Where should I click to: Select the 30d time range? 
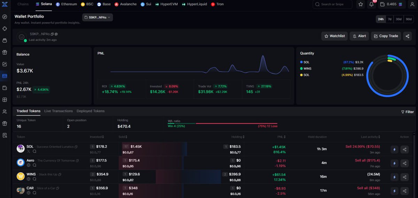click(399, 19)
